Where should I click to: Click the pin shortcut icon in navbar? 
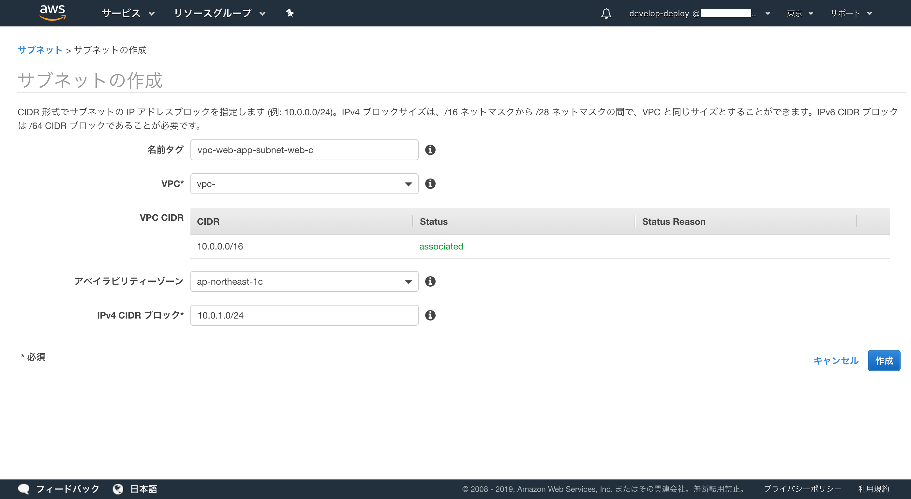coord(290,13)
